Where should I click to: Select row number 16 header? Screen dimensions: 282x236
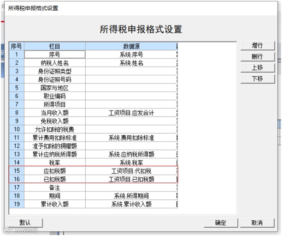pos(17,179)
